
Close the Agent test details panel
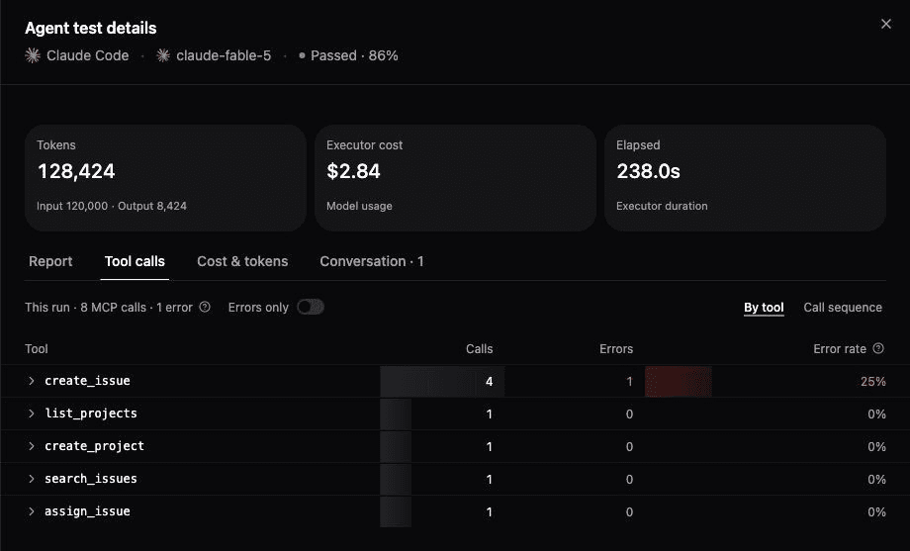pos(885,24)
